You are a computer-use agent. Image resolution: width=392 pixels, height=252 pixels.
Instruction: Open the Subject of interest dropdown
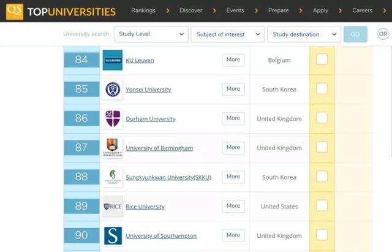click(x=227, y=34)
